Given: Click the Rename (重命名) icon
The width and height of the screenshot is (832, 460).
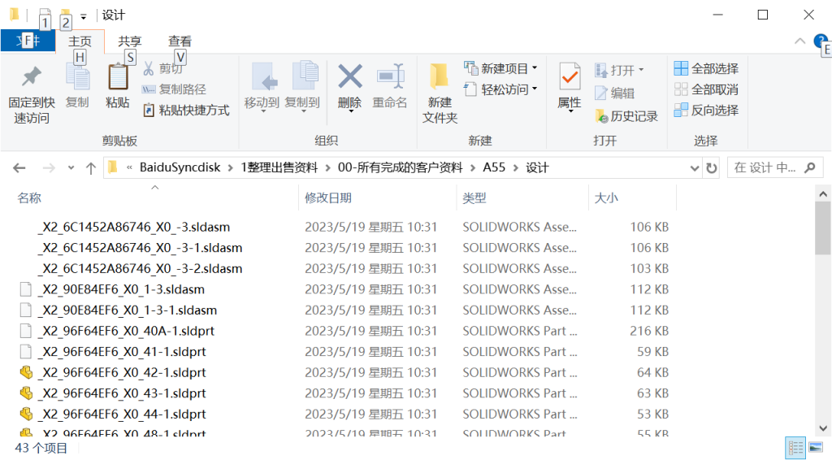Looking at the screenshot, I should (391, 76).
